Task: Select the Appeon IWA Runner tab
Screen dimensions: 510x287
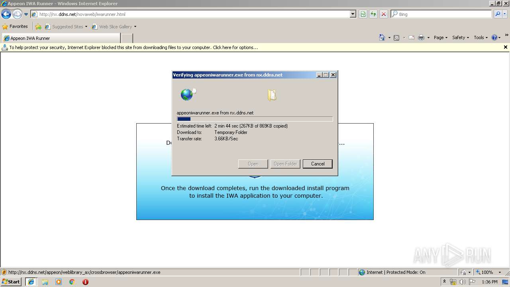Action: 61,38
